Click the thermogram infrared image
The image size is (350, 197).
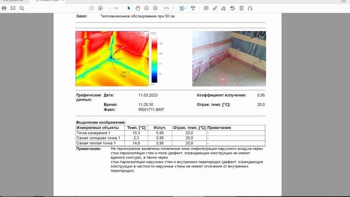pyautogui.click(x=112, y=59)
